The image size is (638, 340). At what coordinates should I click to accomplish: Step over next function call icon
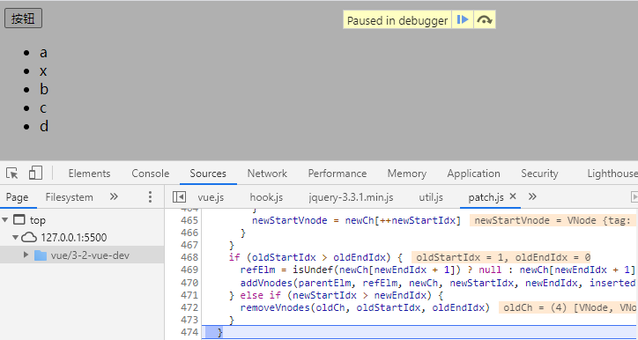point(484,20)
